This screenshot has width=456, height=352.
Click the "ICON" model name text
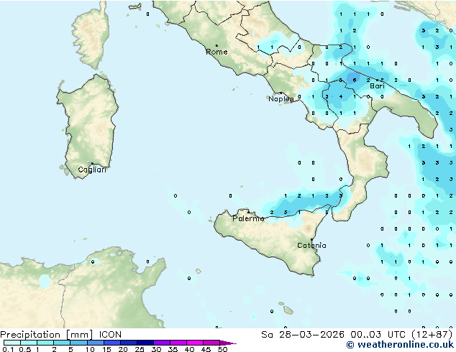tap(110, 335)
